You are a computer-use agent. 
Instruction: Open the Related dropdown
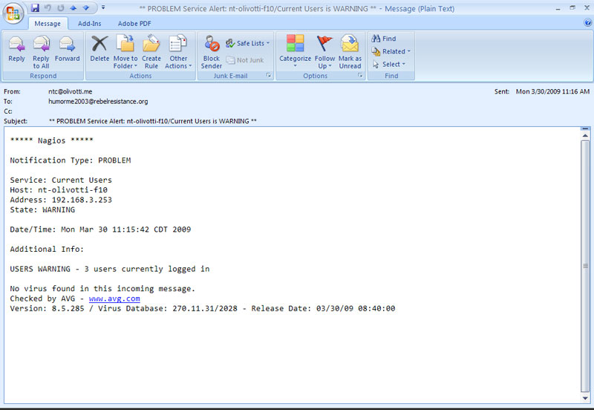click(x=391, y=51)
